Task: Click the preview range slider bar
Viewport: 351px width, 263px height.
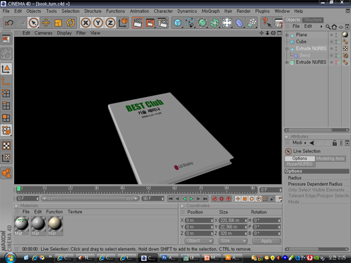Action: point(90,198)
